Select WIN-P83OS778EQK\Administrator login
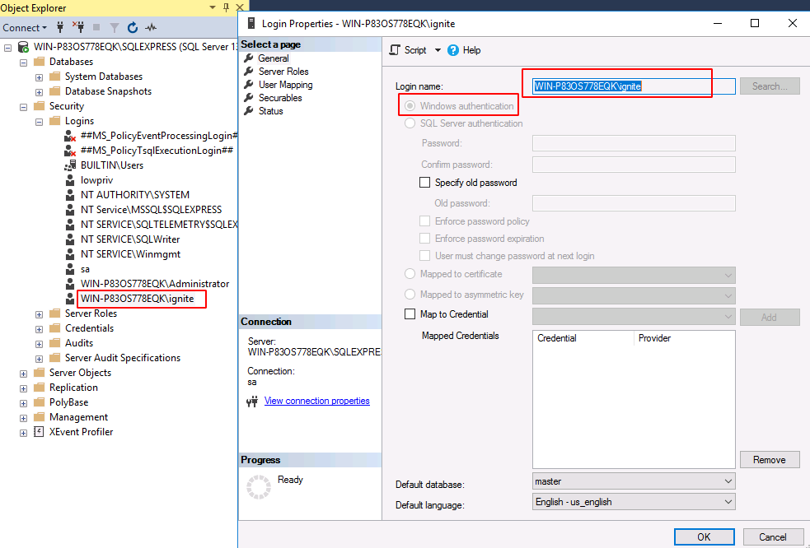810x548 pixels. coord(155,284)
